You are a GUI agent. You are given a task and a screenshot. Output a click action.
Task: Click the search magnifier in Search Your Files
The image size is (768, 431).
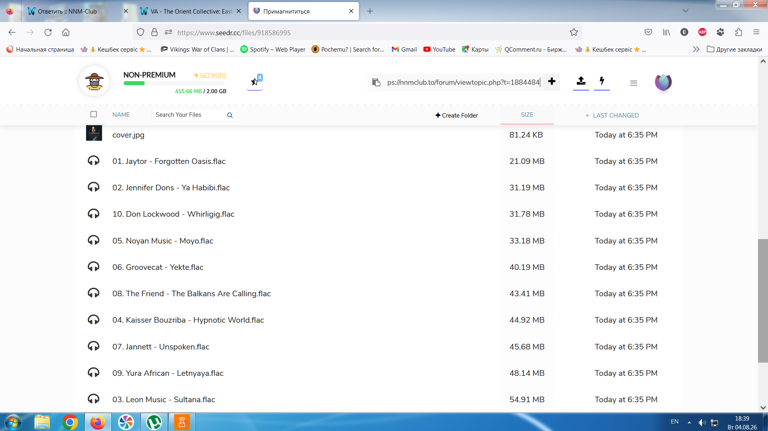(x=230, y=115)
